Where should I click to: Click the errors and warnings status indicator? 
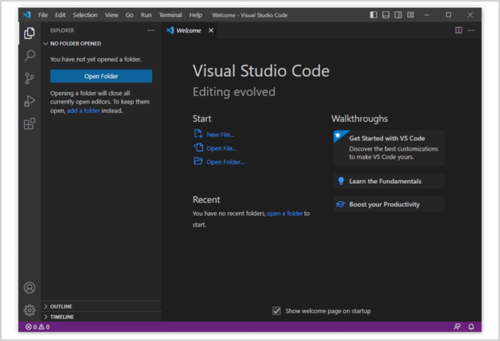coord(38,327)
